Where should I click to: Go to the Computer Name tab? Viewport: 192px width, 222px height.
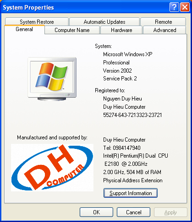(x=72, y=30)
